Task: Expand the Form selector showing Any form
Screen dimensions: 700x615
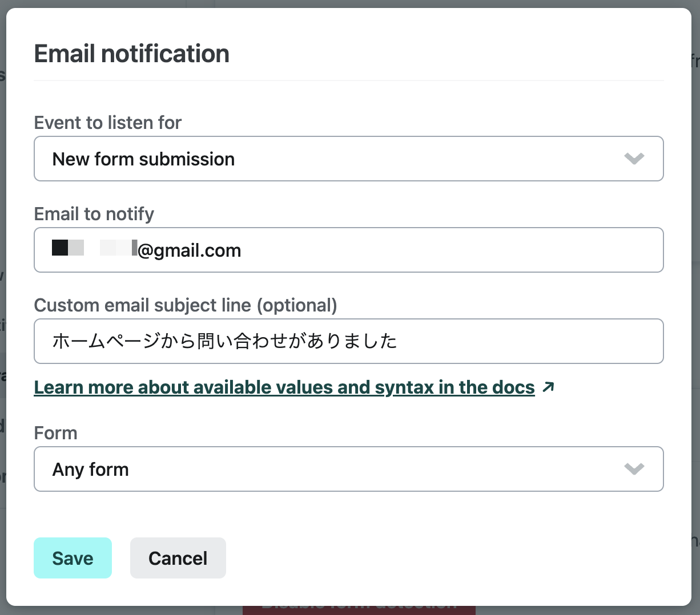Action: pyautogui.click(x=349, y=469)
